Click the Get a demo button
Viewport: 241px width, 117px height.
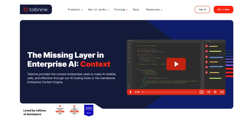(x=223, y=10)
